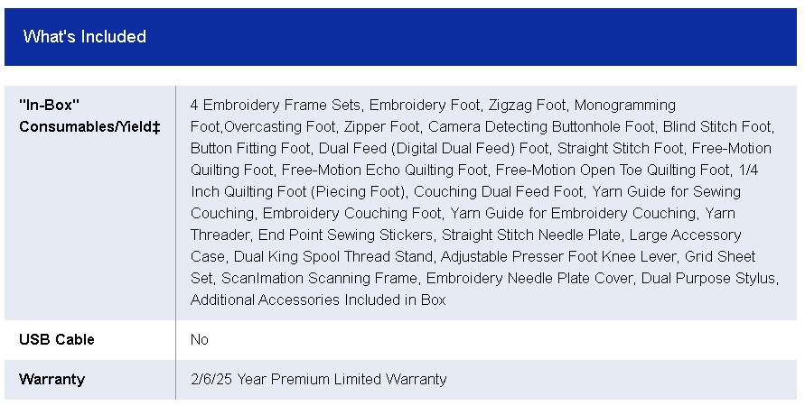Select the USB Cable row label
This screenshot has width=805, height=415.
pos(57,340)
